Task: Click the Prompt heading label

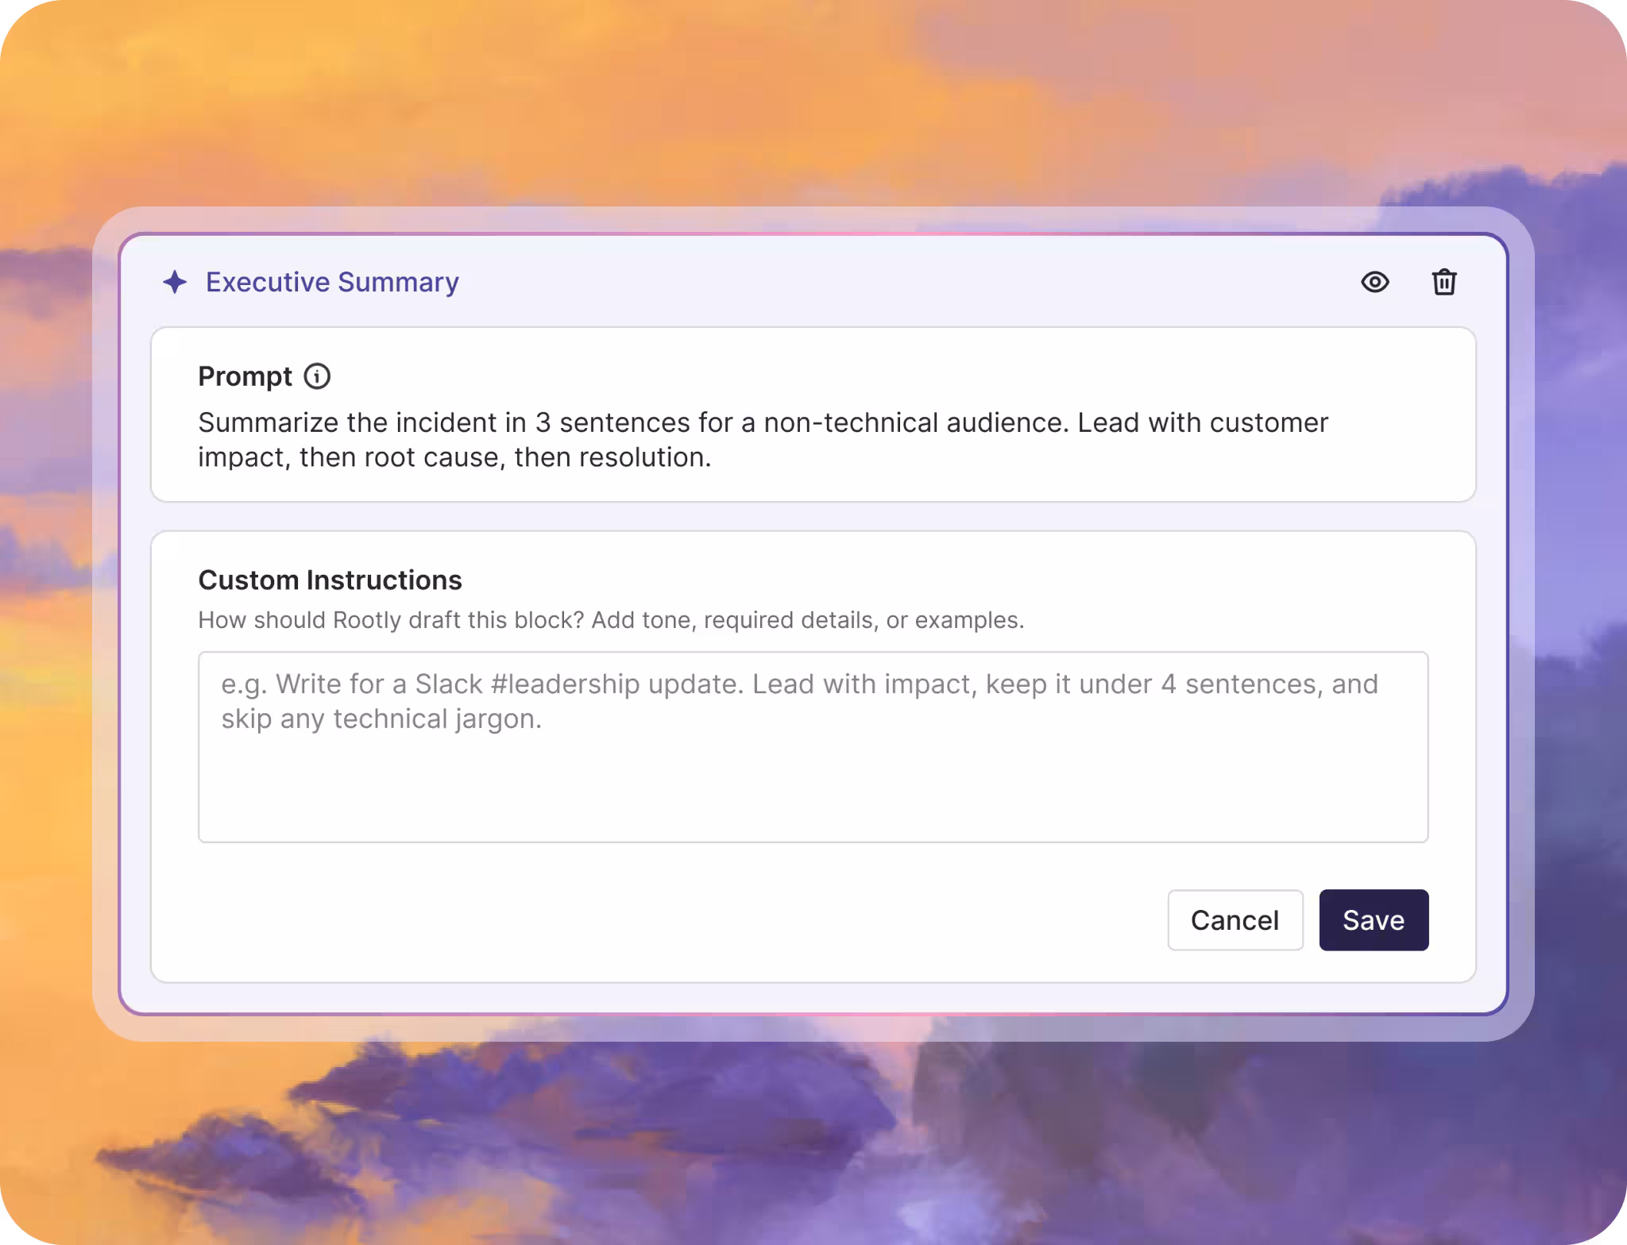Action: click(245, 376)
